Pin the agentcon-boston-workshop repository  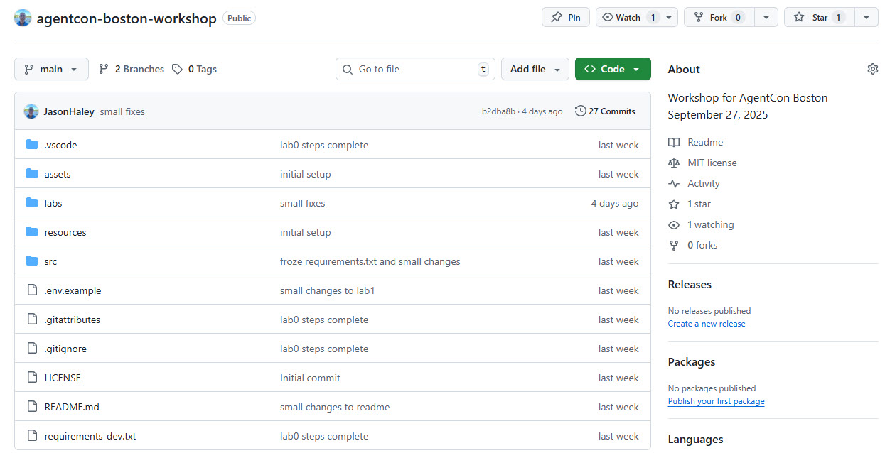click(x=565, y=17)
